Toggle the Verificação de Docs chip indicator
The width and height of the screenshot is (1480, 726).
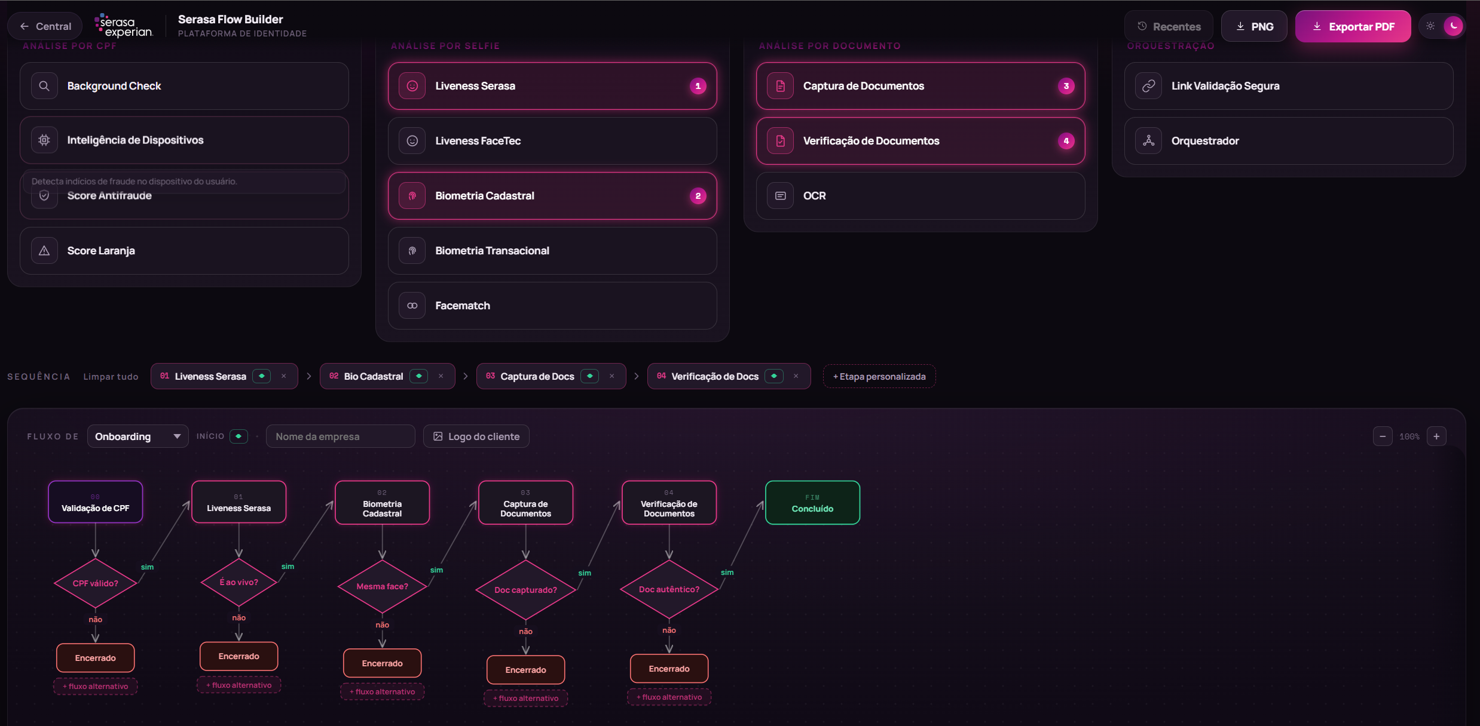pyautogui.click(x=774, y=376)
